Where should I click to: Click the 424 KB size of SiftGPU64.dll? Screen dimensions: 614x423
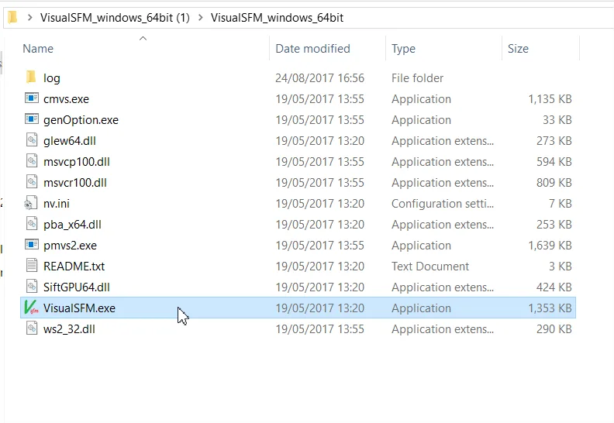click(554, 287)
